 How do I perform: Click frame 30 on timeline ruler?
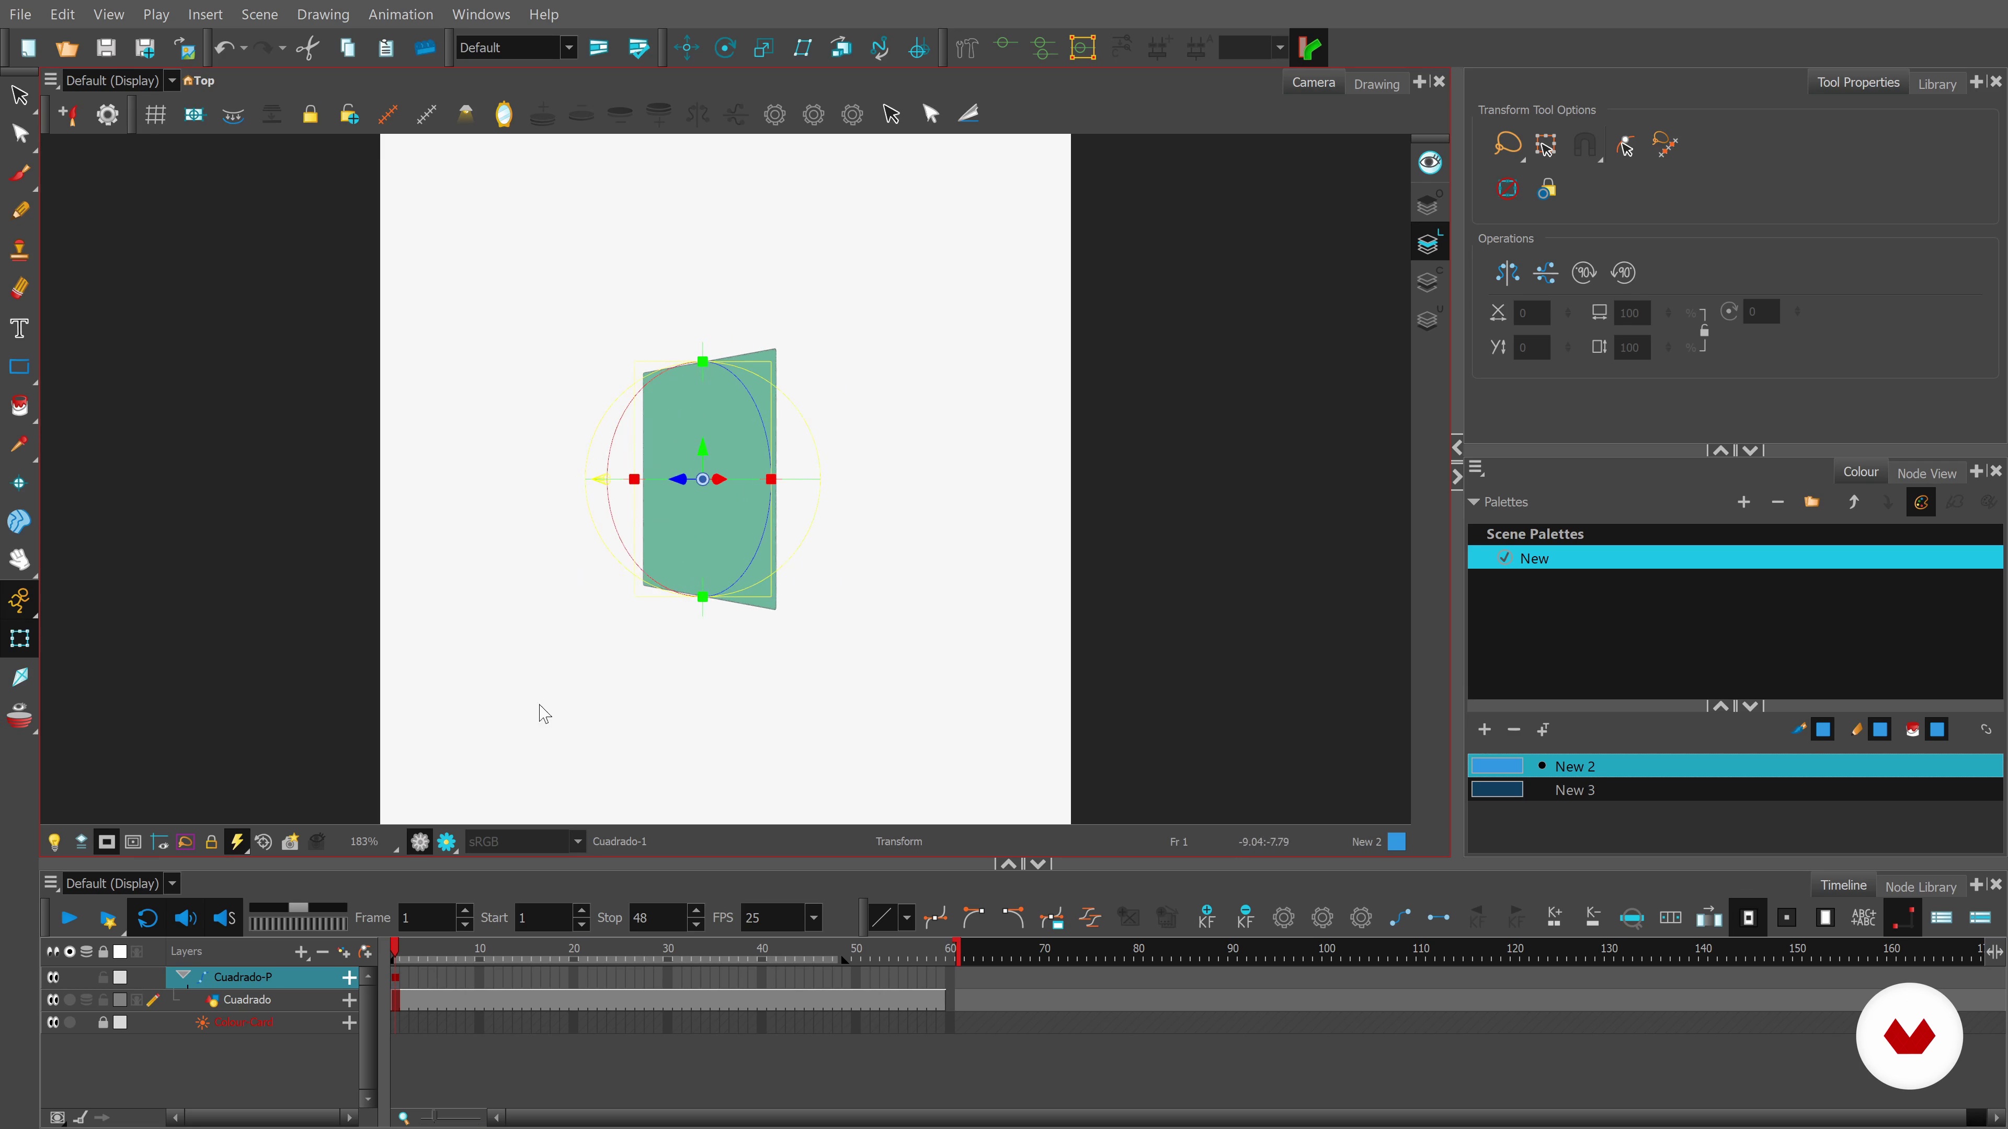tap(668, 950)
